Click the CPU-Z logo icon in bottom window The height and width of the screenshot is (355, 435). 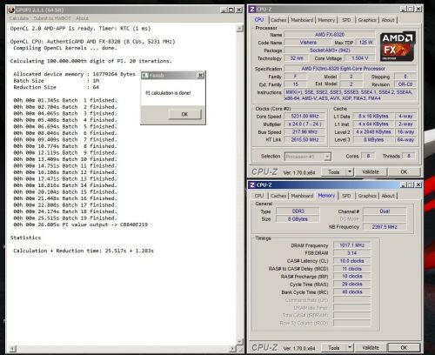coord(252,184)
